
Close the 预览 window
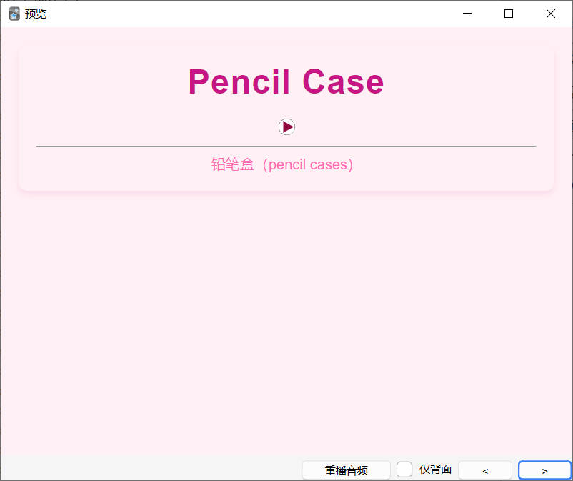tap(551, 14)
